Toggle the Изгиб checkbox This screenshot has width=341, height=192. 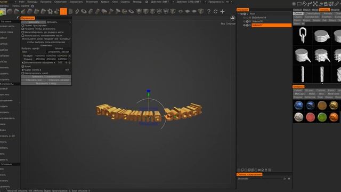pos(22,66)
